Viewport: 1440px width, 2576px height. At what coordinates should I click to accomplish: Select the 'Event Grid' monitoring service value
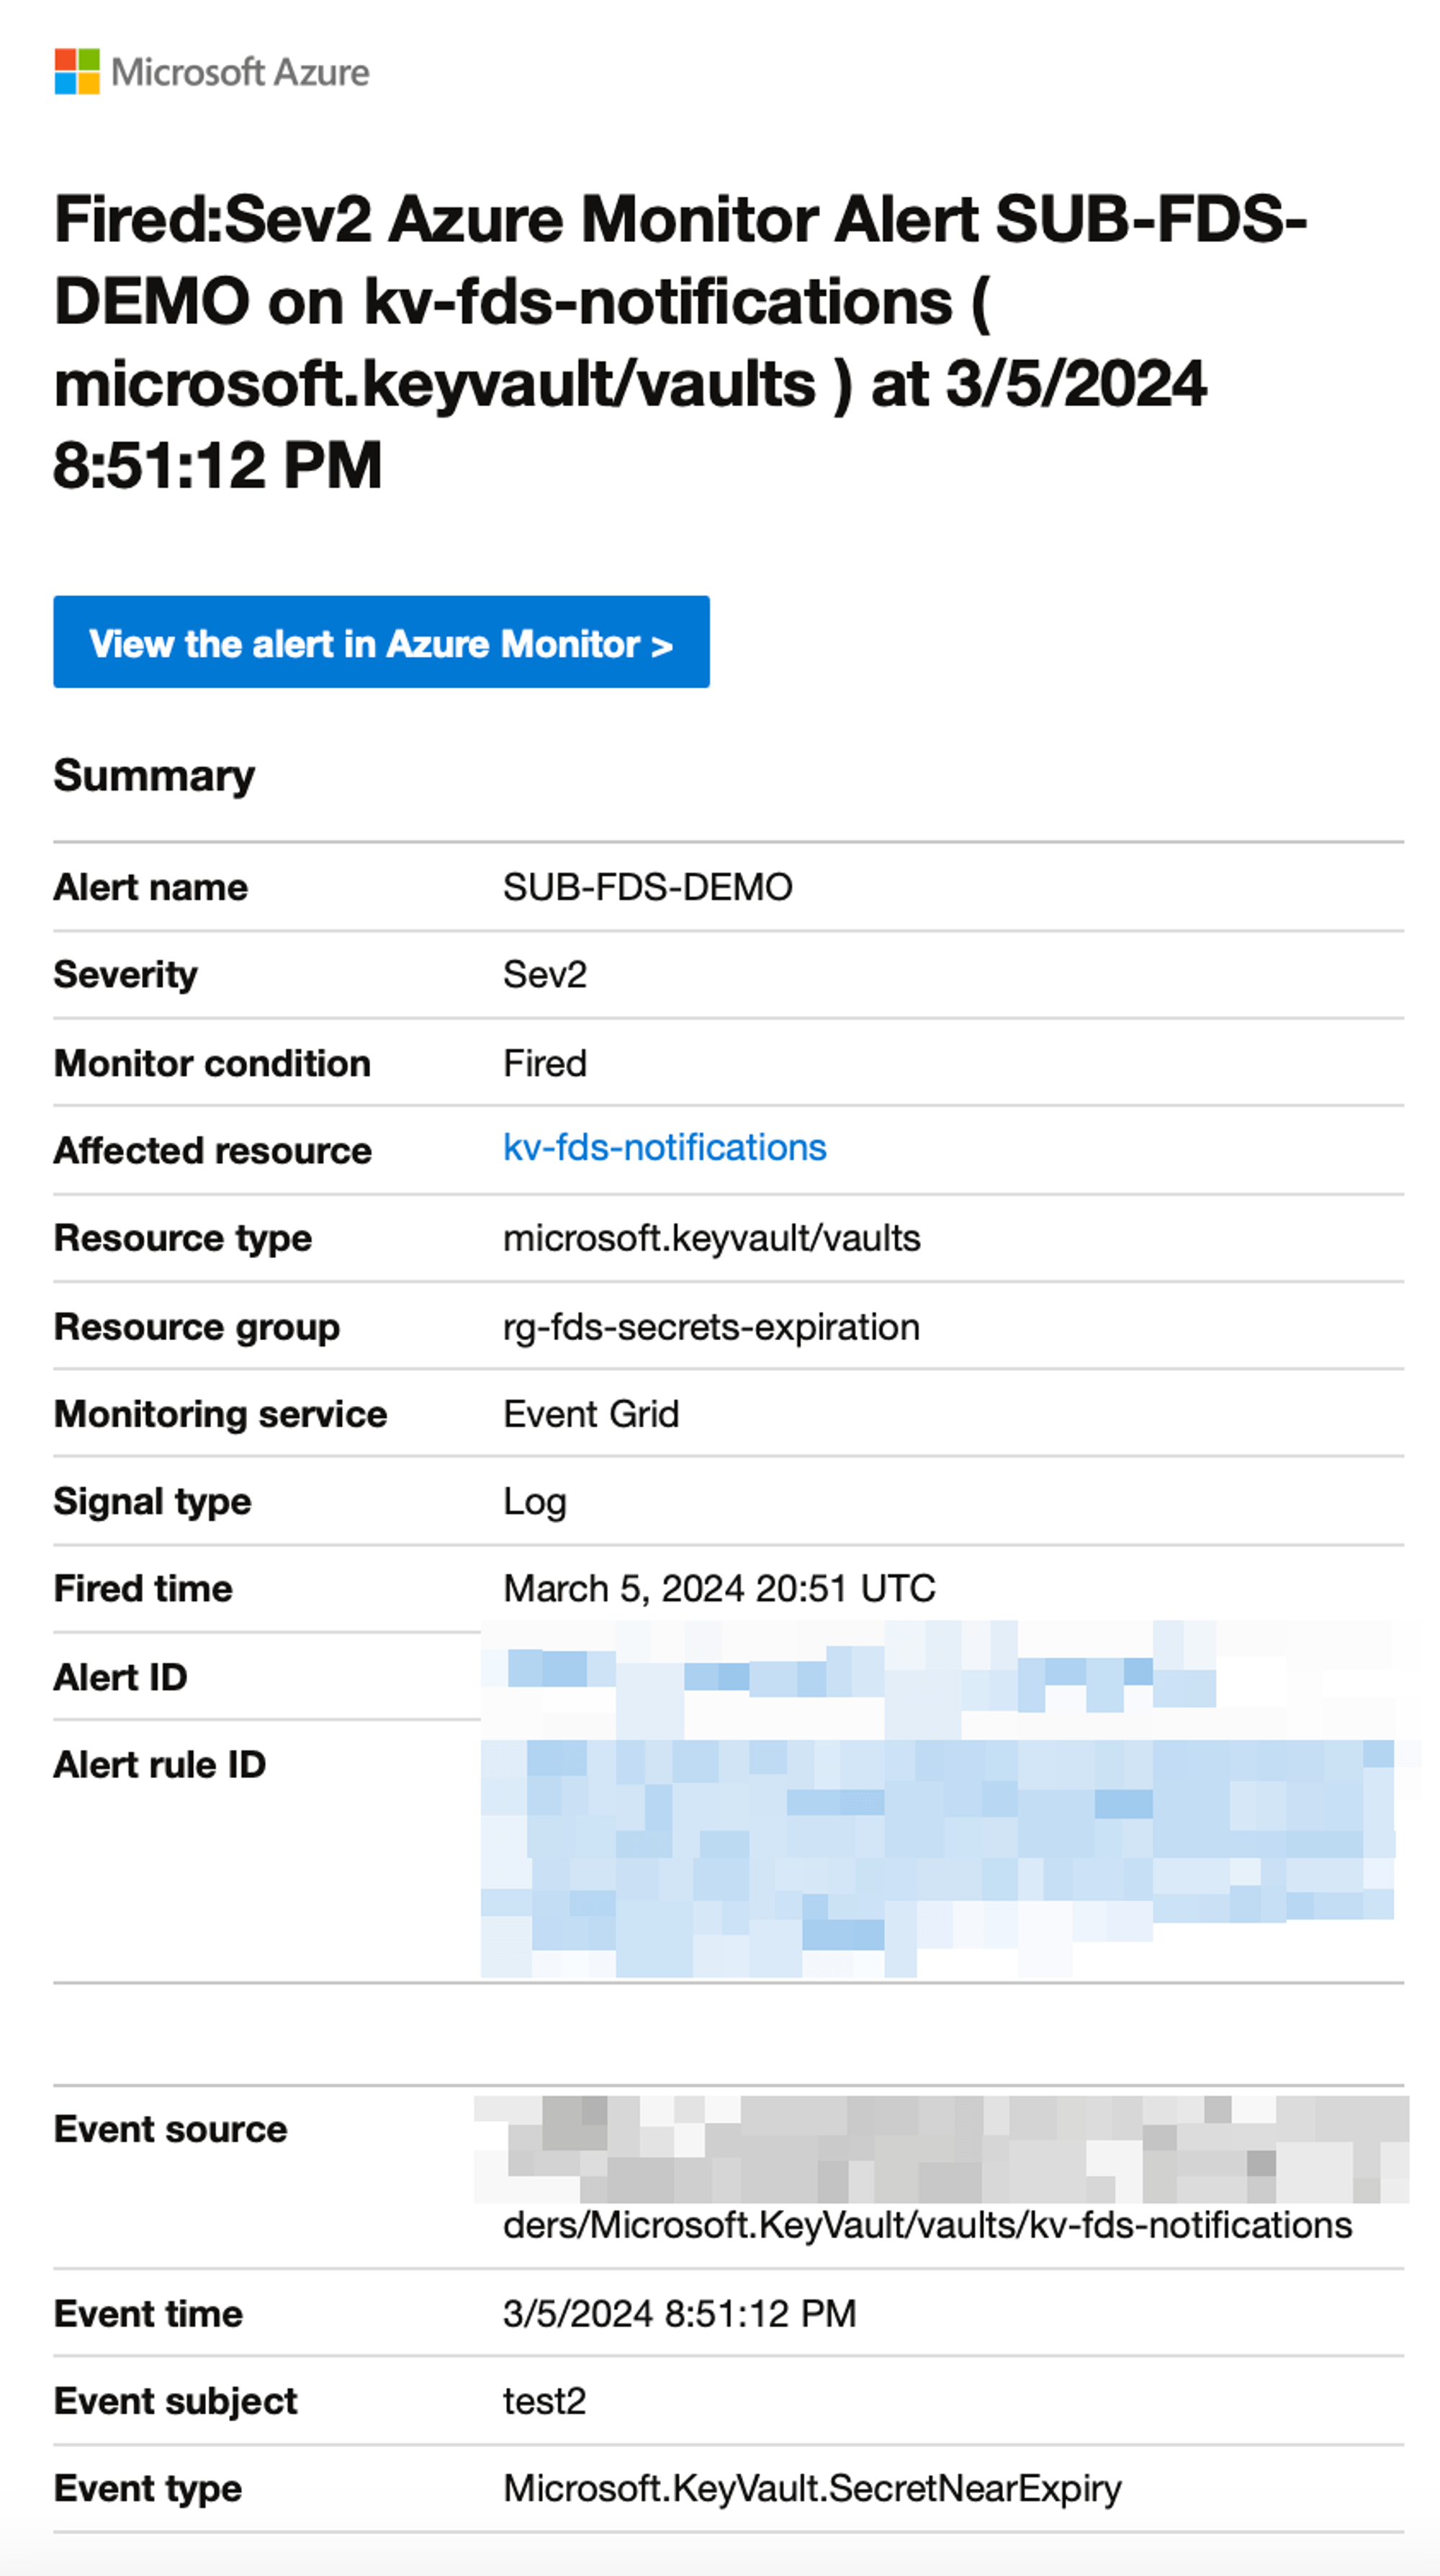click(591, 1414)
